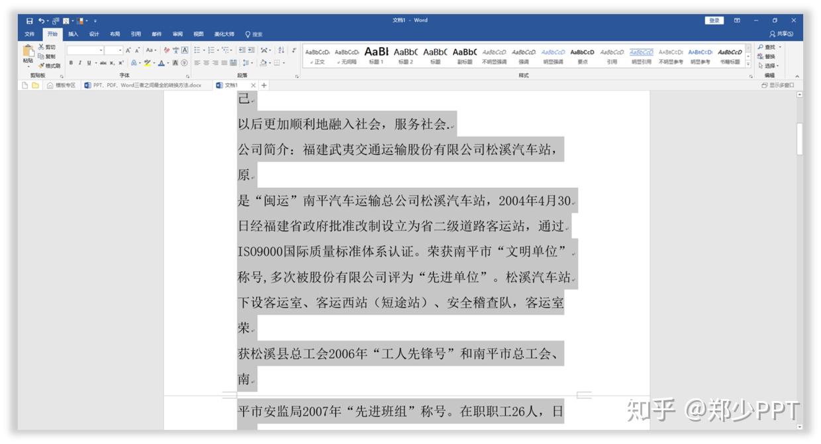Open the font name dropdown
The image size is (821, 444).
tap(101, 50)
